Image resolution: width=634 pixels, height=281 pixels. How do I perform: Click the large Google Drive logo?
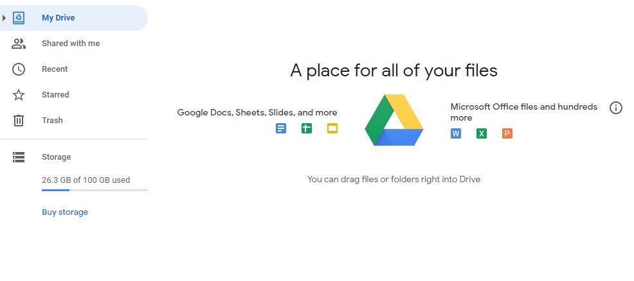tap(394, 120)
